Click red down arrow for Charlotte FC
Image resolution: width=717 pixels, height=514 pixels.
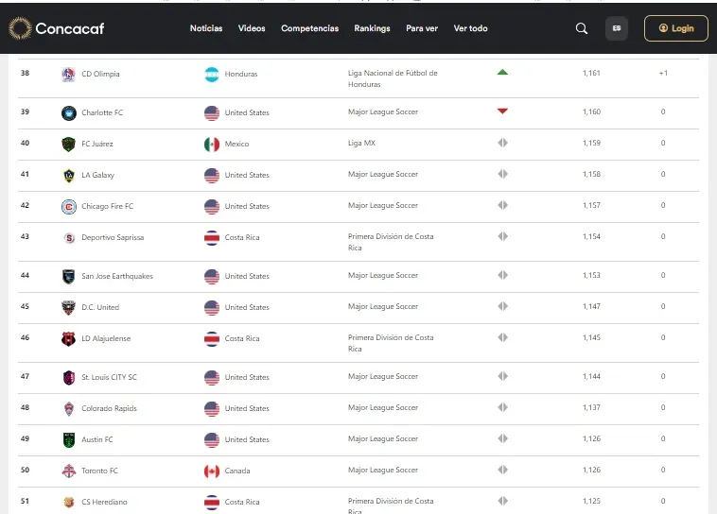[x=502, y=111]
